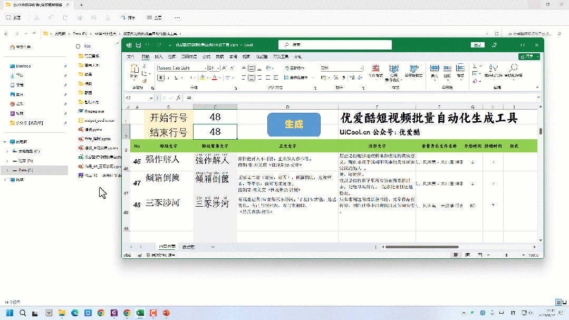Viewport: 569px width, 320px height.
Task: Select the start row cell with 48
Action: tap(215, 117)
